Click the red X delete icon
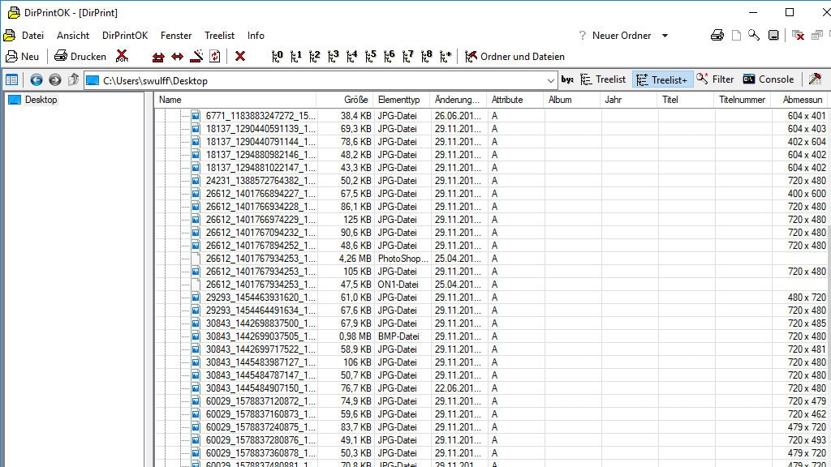 pos(240,57)
